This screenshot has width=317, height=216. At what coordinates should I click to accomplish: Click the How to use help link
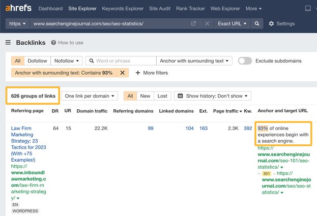pyautogui.click(x=67, y=43)
